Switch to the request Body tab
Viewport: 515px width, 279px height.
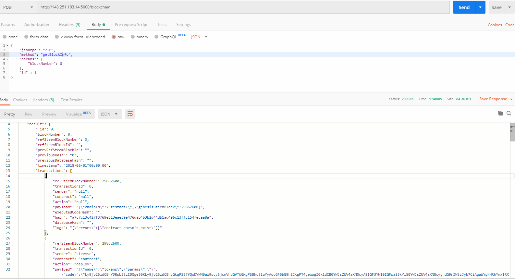point(98,25)
